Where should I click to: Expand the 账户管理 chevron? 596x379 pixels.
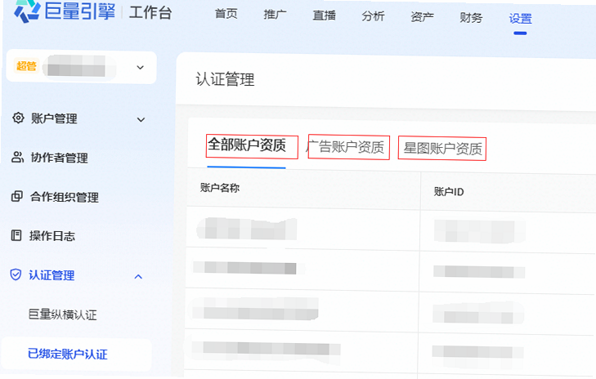point(141,119)
